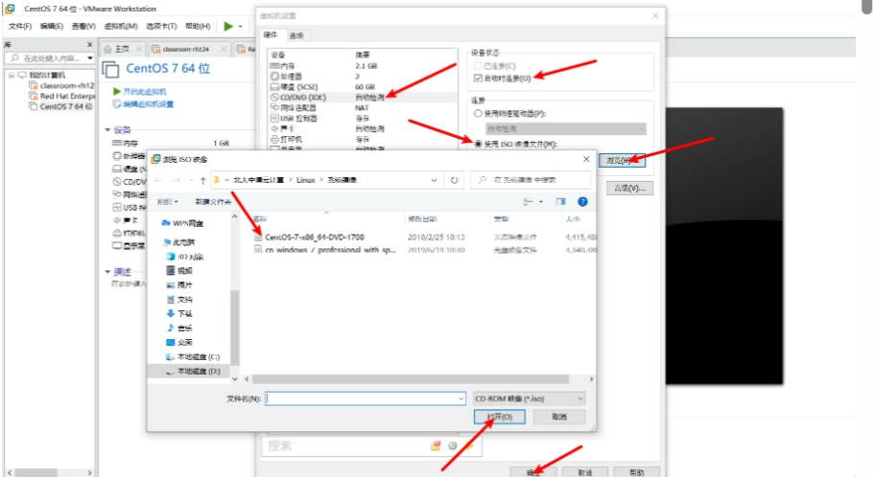This screenshot has width=873, height=477.
Task: Click the home icon on the 主页 tab
Action: point(107,49)
